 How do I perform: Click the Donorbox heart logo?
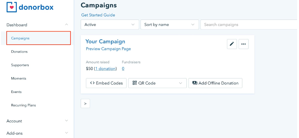(x=12, y=7)
